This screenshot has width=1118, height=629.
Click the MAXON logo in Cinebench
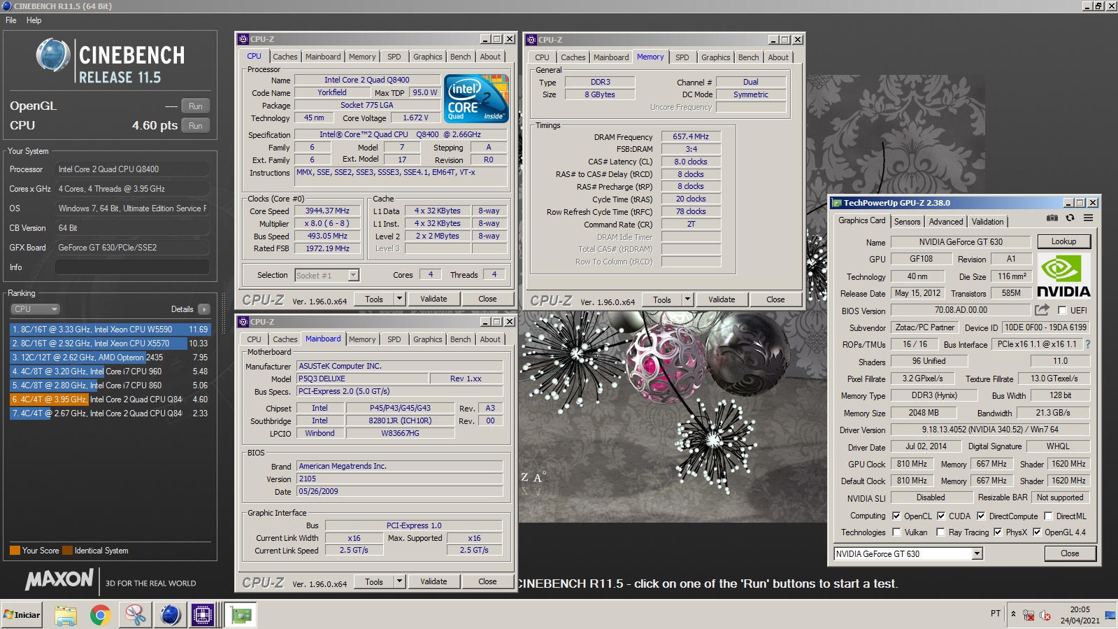click(x=59, y=579)
